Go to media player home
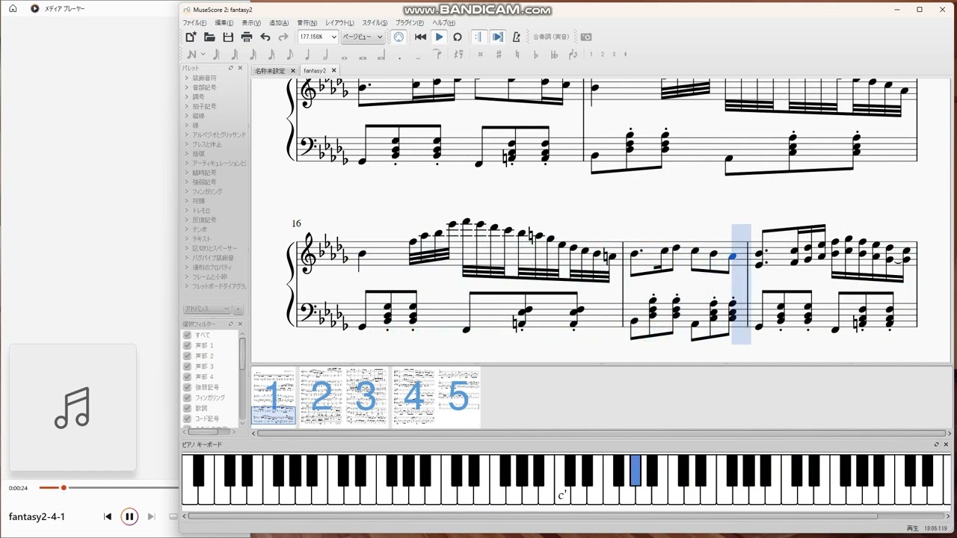Image resolution: width=957 pixels, height=538 pixels. [13, 9]
